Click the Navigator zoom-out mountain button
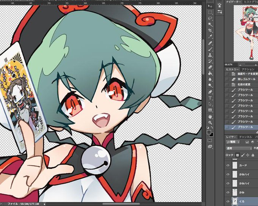The image size is (258, 206). 240,64
